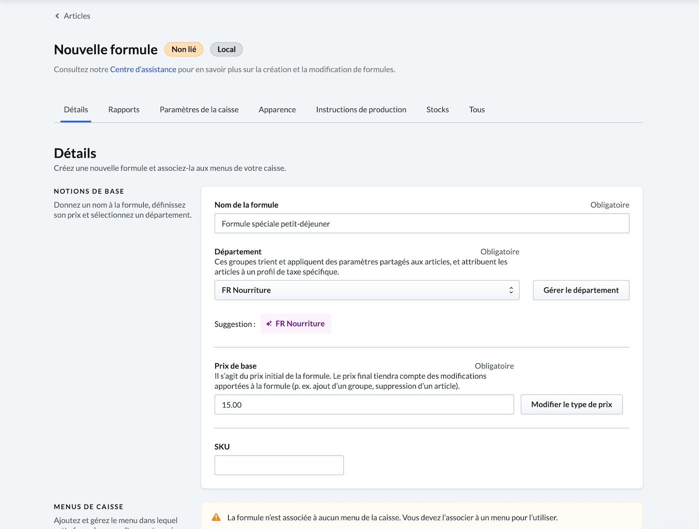Open the Stocks tab

[x=437, y=110]
